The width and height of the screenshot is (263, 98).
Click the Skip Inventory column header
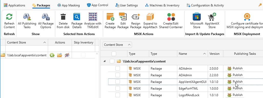83,42
